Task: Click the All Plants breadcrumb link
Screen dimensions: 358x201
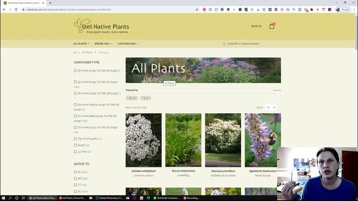Action: 87,52
